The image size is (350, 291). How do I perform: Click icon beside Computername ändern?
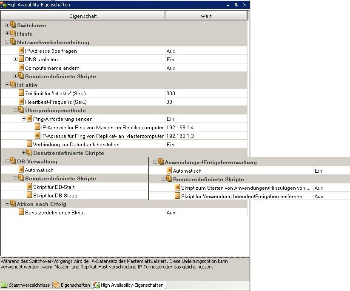point(21,68)
